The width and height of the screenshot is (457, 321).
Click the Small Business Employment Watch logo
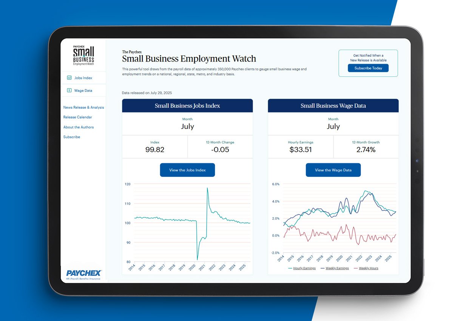tap(83, 56)
